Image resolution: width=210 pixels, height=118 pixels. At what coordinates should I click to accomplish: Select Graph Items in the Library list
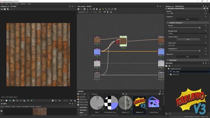[x=83, y=99]
